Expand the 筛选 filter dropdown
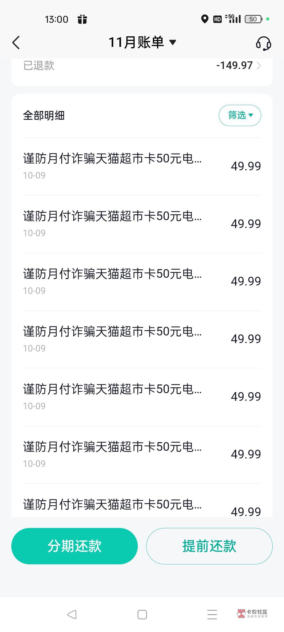284x632 pixels. tap(240, 115)
